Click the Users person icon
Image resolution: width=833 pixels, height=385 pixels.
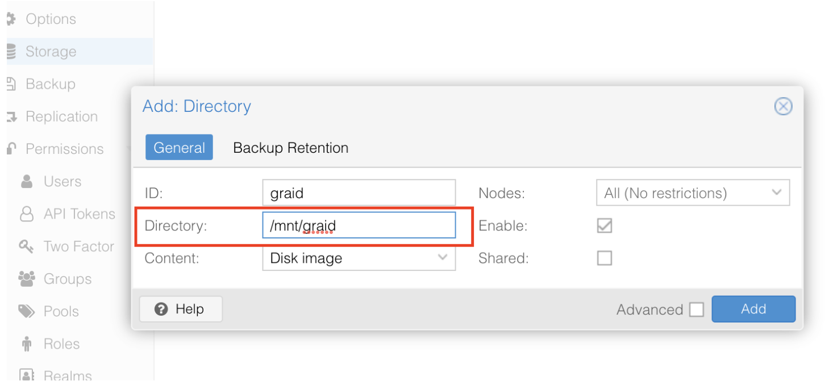[27, 182]
